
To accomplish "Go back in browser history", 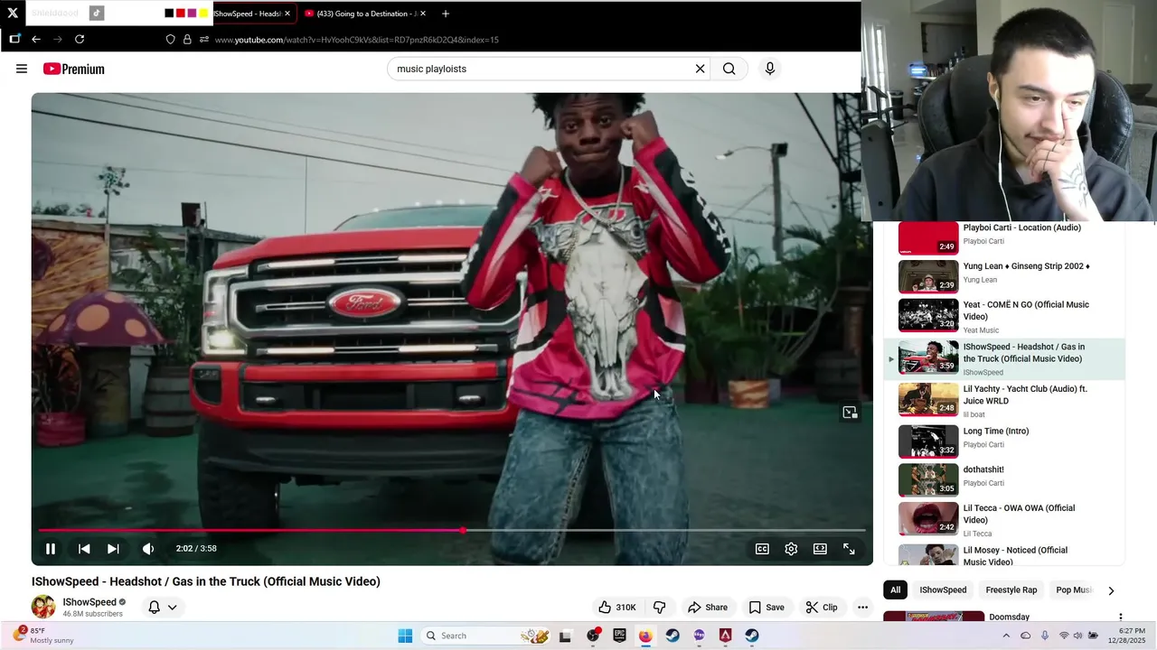I will point(36,39).
